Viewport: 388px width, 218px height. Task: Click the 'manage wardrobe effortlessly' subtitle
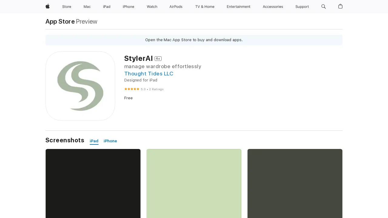point(163,66)
